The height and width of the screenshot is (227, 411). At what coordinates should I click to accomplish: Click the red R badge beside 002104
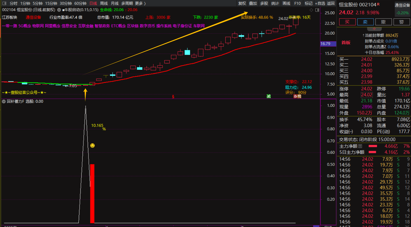(x=378, y=4)
